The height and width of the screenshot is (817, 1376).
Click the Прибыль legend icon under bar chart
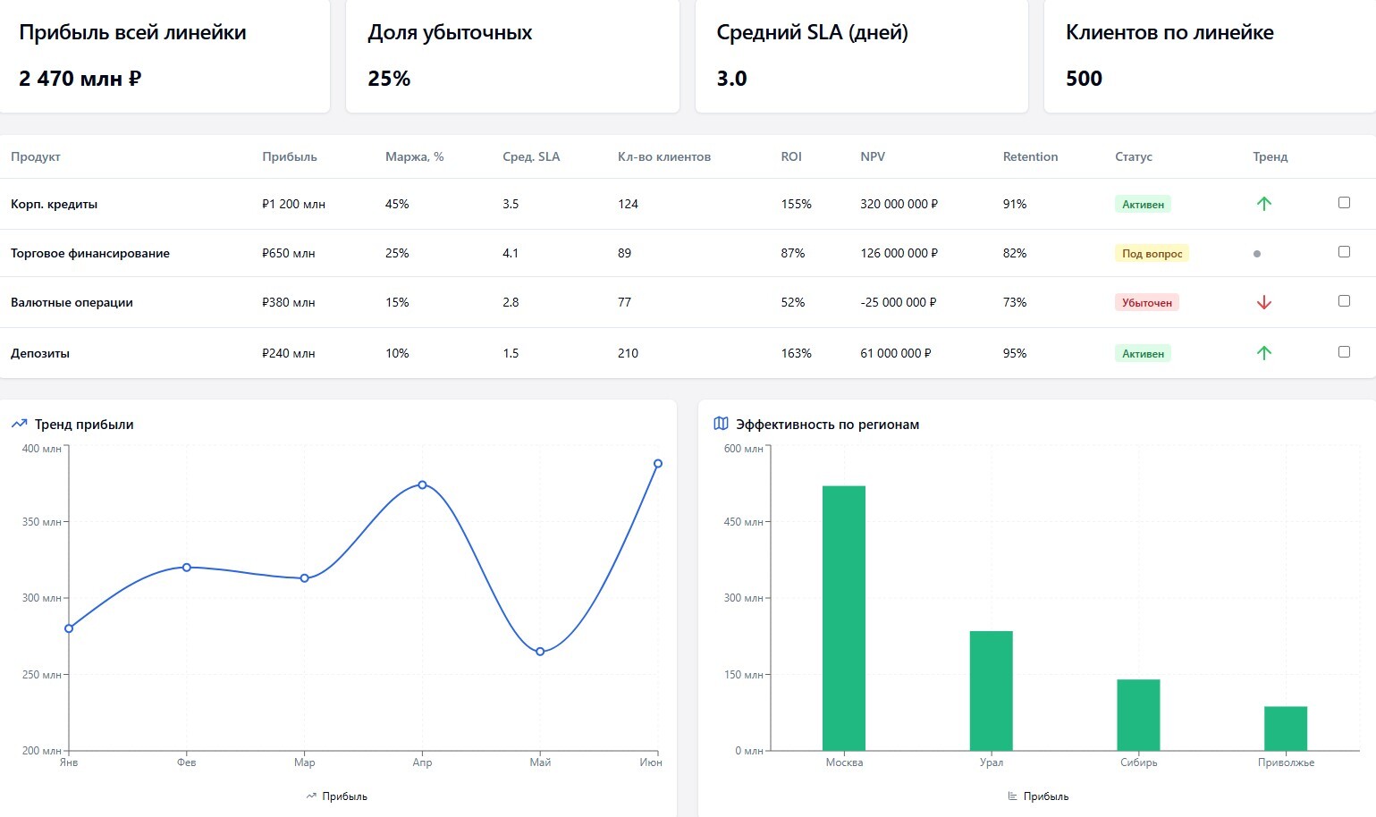[x=1013, y=796]
